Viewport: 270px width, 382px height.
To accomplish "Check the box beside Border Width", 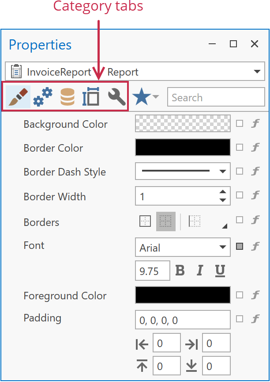I will [239, 196].
